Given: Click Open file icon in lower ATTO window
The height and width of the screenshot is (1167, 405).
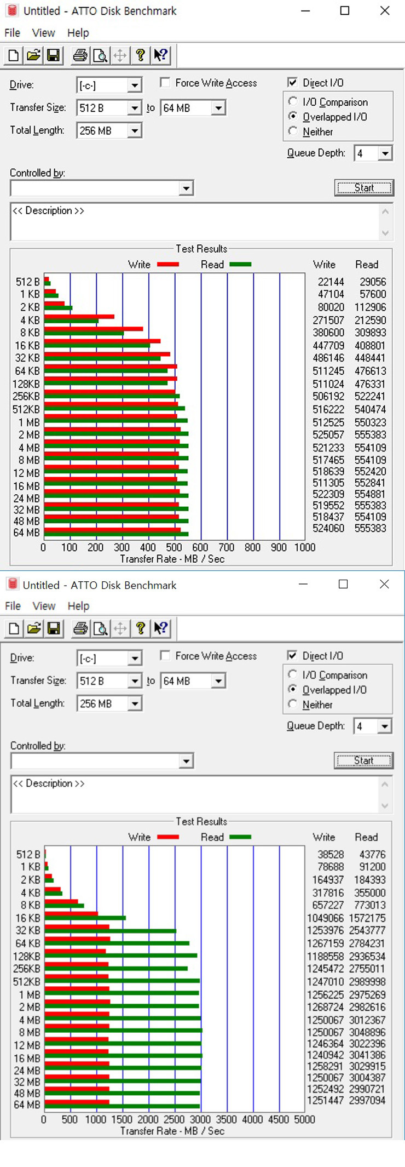Looking at the screenshot, I should pyautogui.click(x=34, y=628).
